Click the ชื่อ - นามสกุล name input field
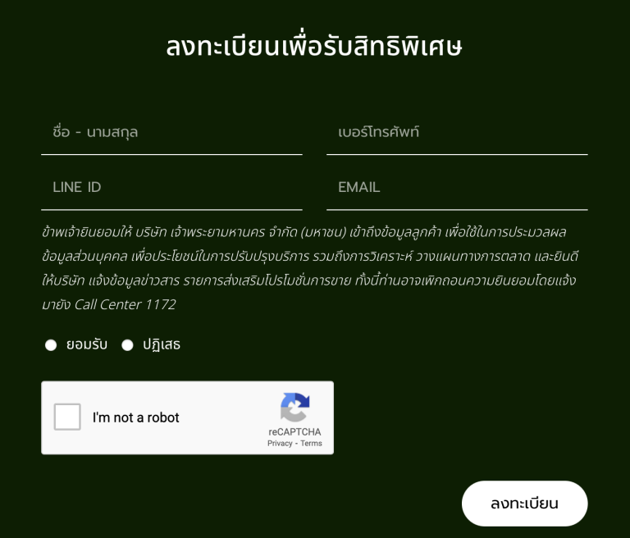The image size is (630, 538). (171, 132)
